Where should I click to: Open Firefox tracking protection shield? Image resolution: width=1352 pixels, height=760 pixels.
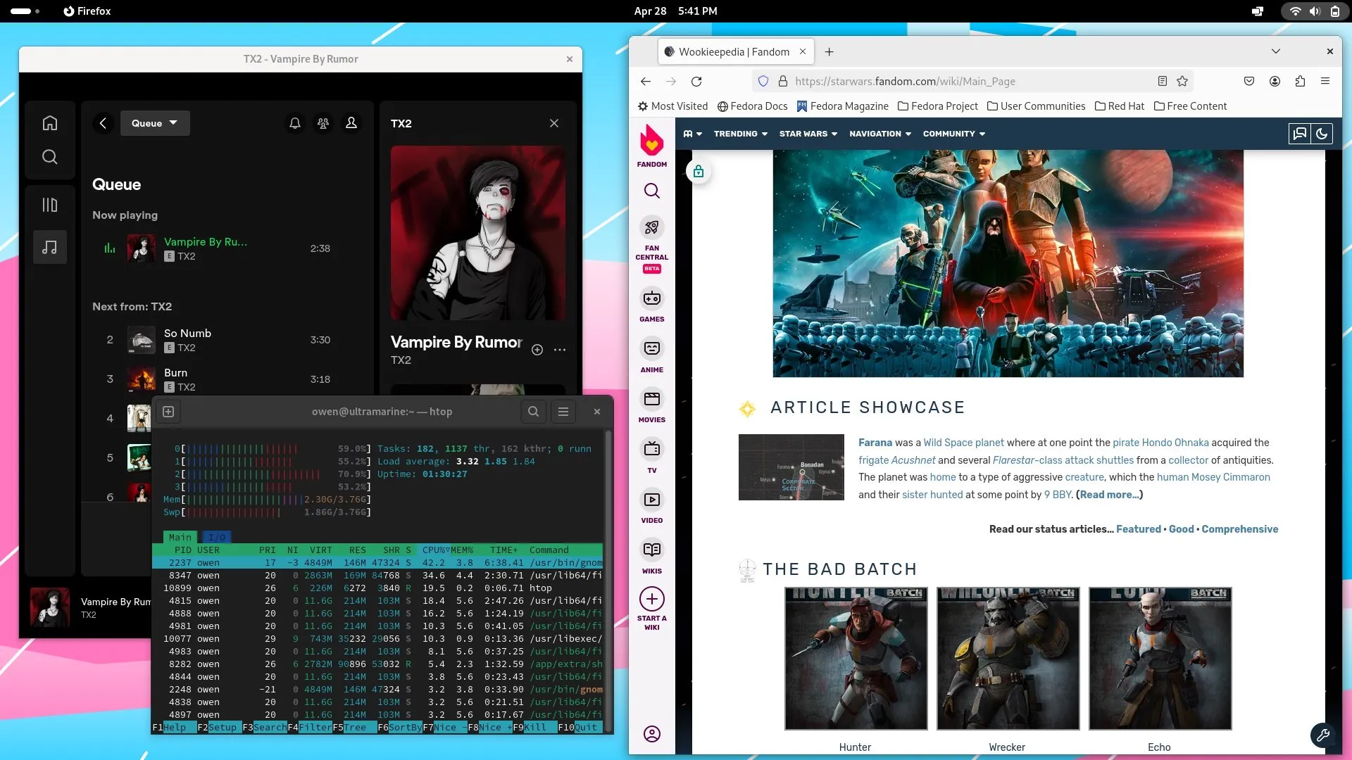pos(763,82)
